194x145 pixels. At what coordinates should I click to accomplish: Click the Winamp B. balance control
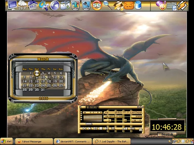pos(125,120)
